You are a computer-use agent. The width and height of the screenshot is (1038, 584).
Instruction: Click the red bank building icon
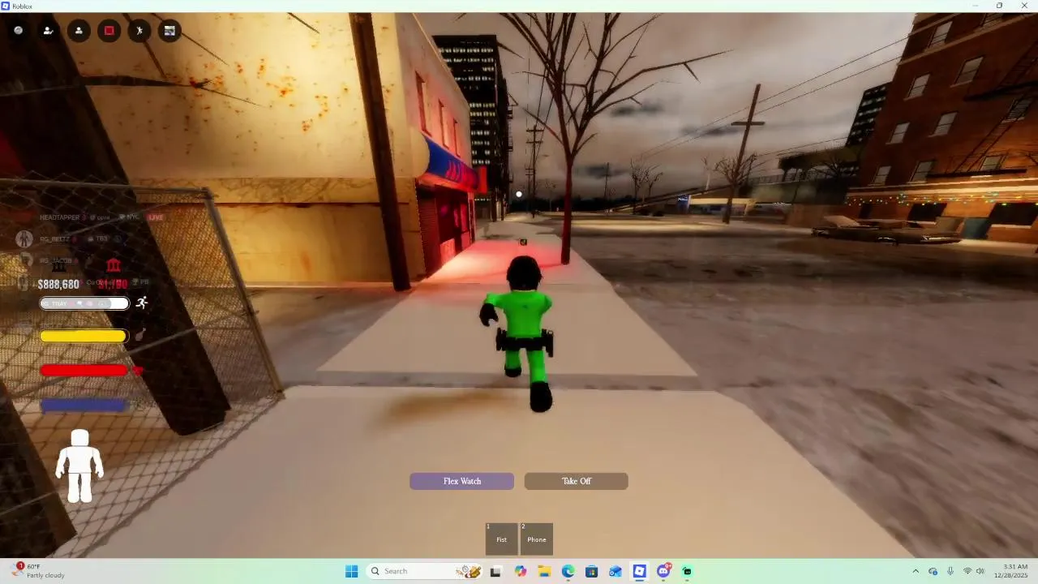click(114, 266)
